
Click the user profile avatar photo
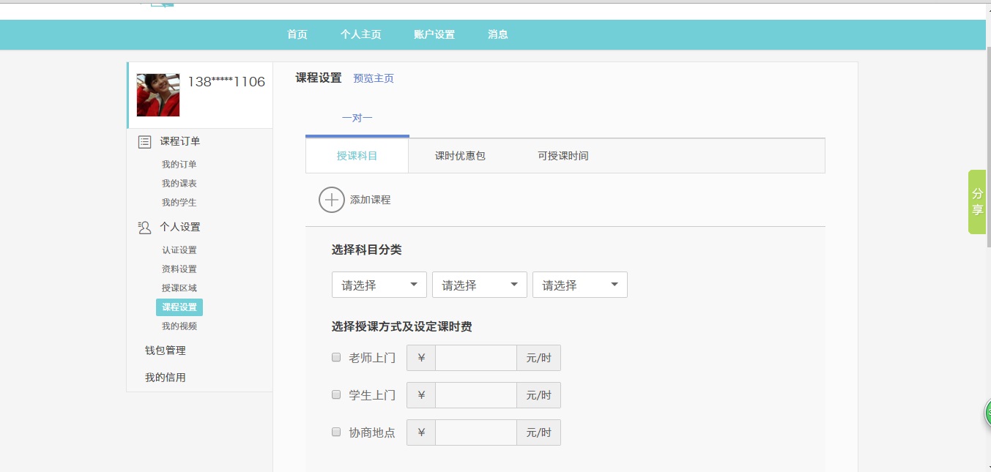(x=158, y=95)
